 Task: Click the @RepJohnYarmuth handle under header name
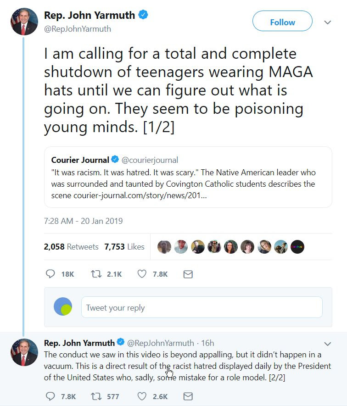(78, 29)
